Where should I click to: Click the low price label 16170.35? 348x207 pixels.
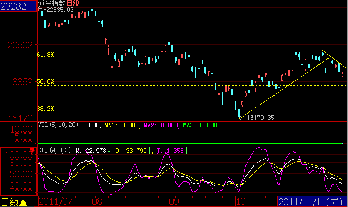[x=260, y=118]
